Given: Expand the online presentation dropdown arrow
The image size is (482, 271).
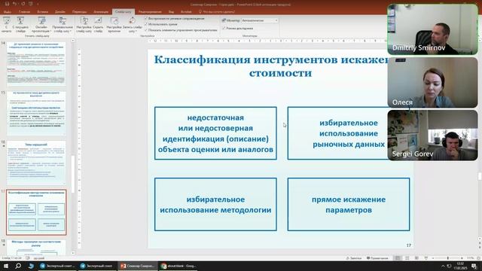Looking at the screenshot, I should click(x=50, y=32).
